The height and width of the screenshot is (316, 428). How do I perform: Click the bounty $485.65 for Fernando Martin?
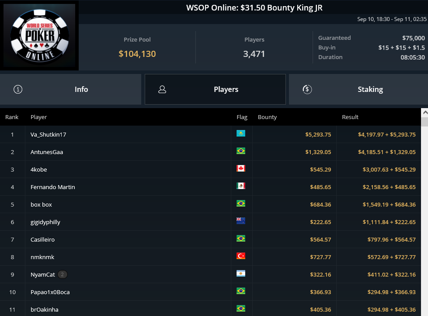[320, 187]
